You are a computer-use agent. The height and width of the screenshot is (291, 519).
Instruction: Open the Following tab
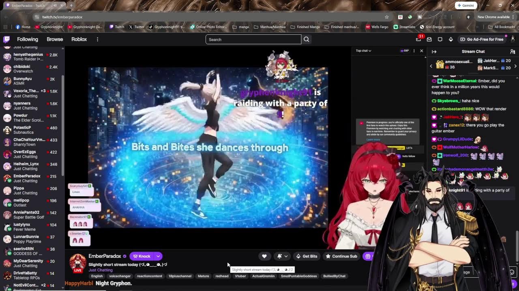(x=28, y=39)
